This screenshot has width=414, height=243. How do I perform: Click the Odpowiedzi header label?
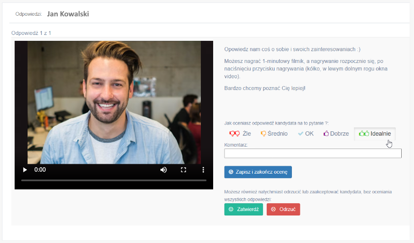pyautogui.click(x=29, y=14)
